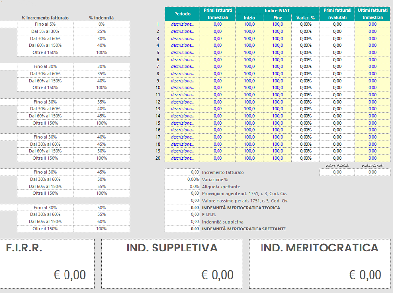Click the Primi fatturati rivalutati cell, row 7
The width and height of the screenshot is (393, 293).
click(x=337, y=66)
